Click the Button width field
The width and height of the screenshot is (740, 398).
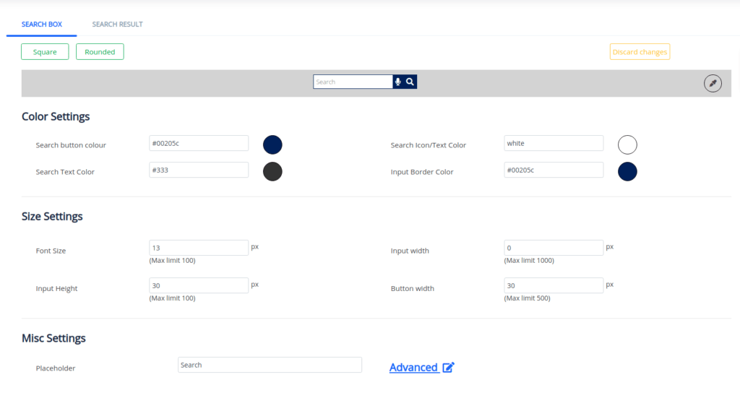pyautogui.click(x=554, y=285)
